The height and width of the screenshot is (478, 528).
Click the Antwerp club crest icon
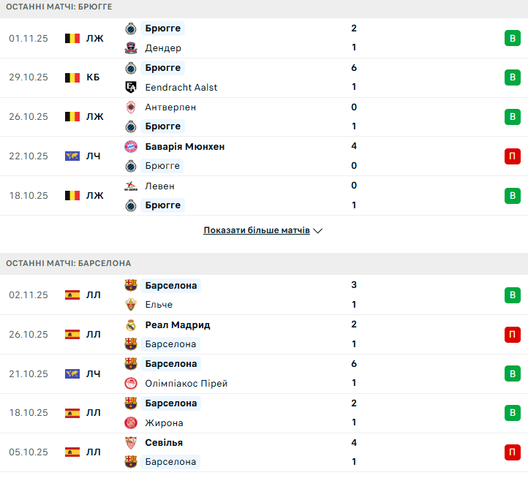131,107
